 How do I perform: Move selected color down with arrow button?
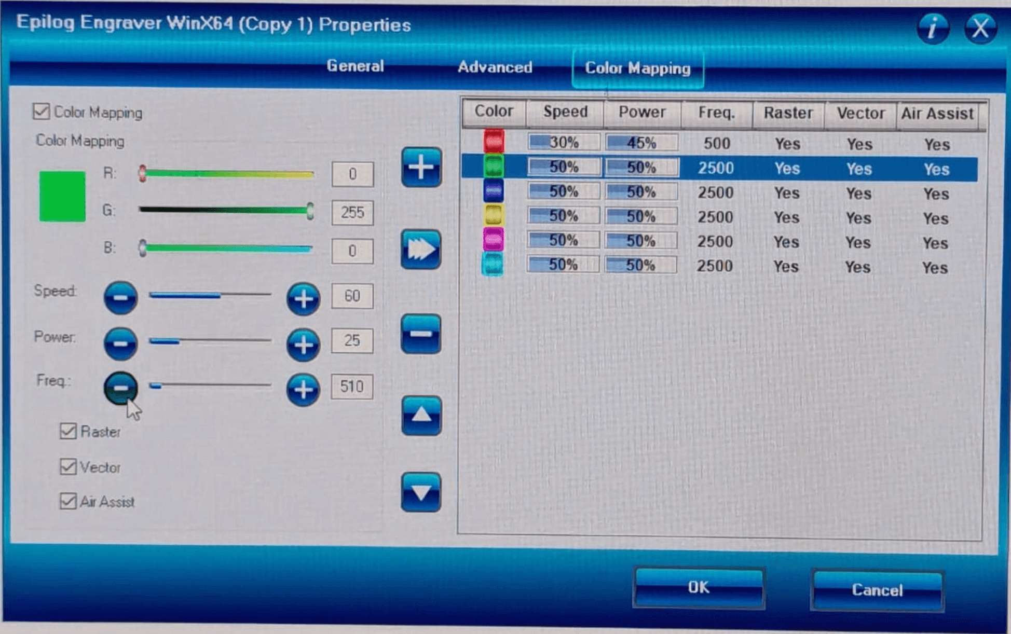tap(421, 492)
